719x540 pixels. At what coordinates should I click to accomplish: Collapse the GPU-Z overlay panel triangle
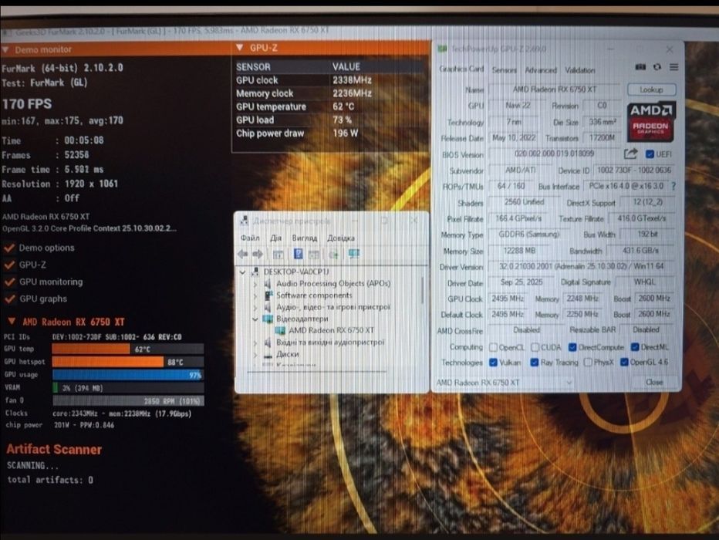point(239,48)
